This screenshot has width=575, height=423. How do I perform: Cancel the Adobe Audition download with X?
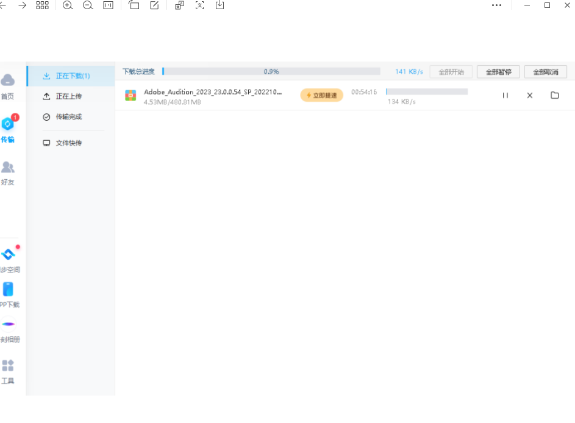point(530,96)
